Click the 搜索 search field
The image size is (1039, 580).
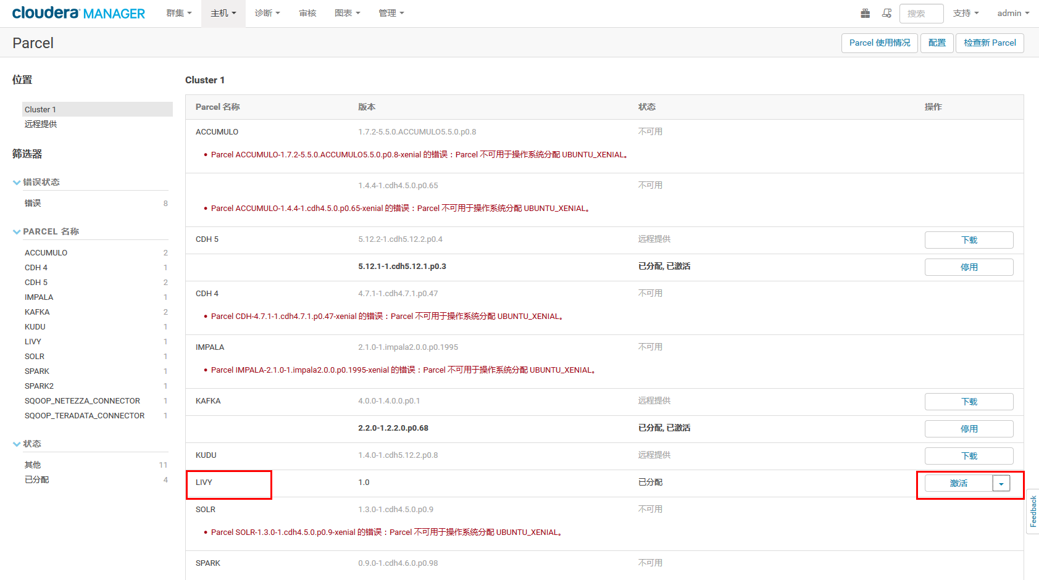[x=921, y=14]
